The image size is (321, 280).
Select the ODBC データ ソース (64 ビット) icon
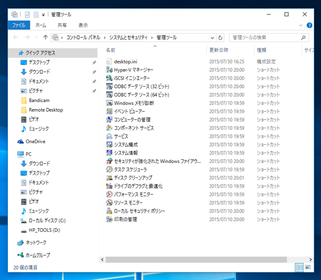point(109,95)
